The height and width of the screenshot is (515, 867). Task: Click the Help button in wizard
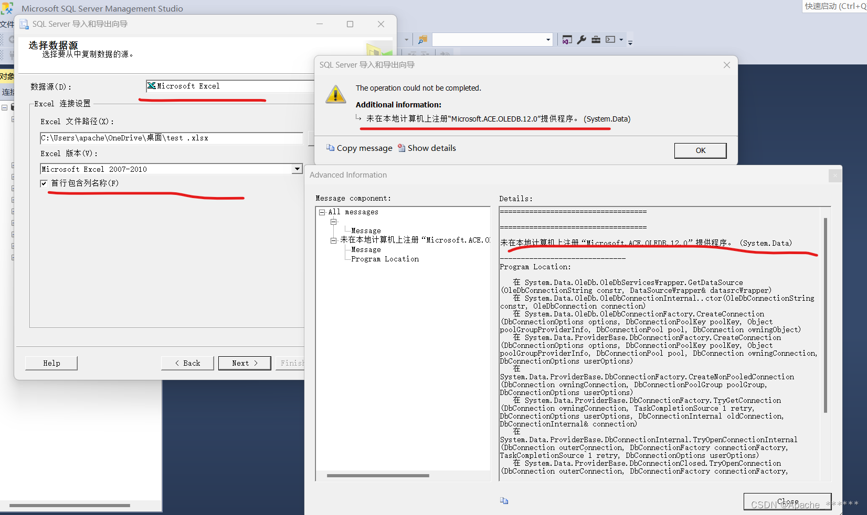click(x=51, y=363)
